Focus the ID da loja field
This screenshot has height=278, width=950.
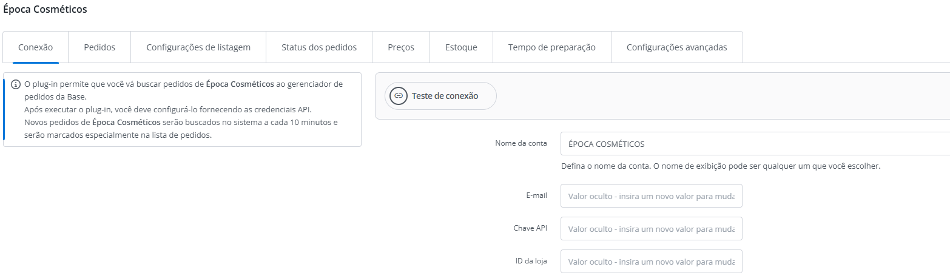(x=651, y=262)
